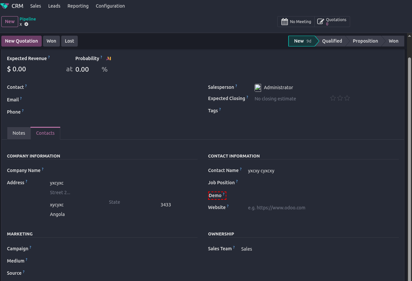Open the Configuration menu
Screen dimensions: 412x281
tap(110, 6)
